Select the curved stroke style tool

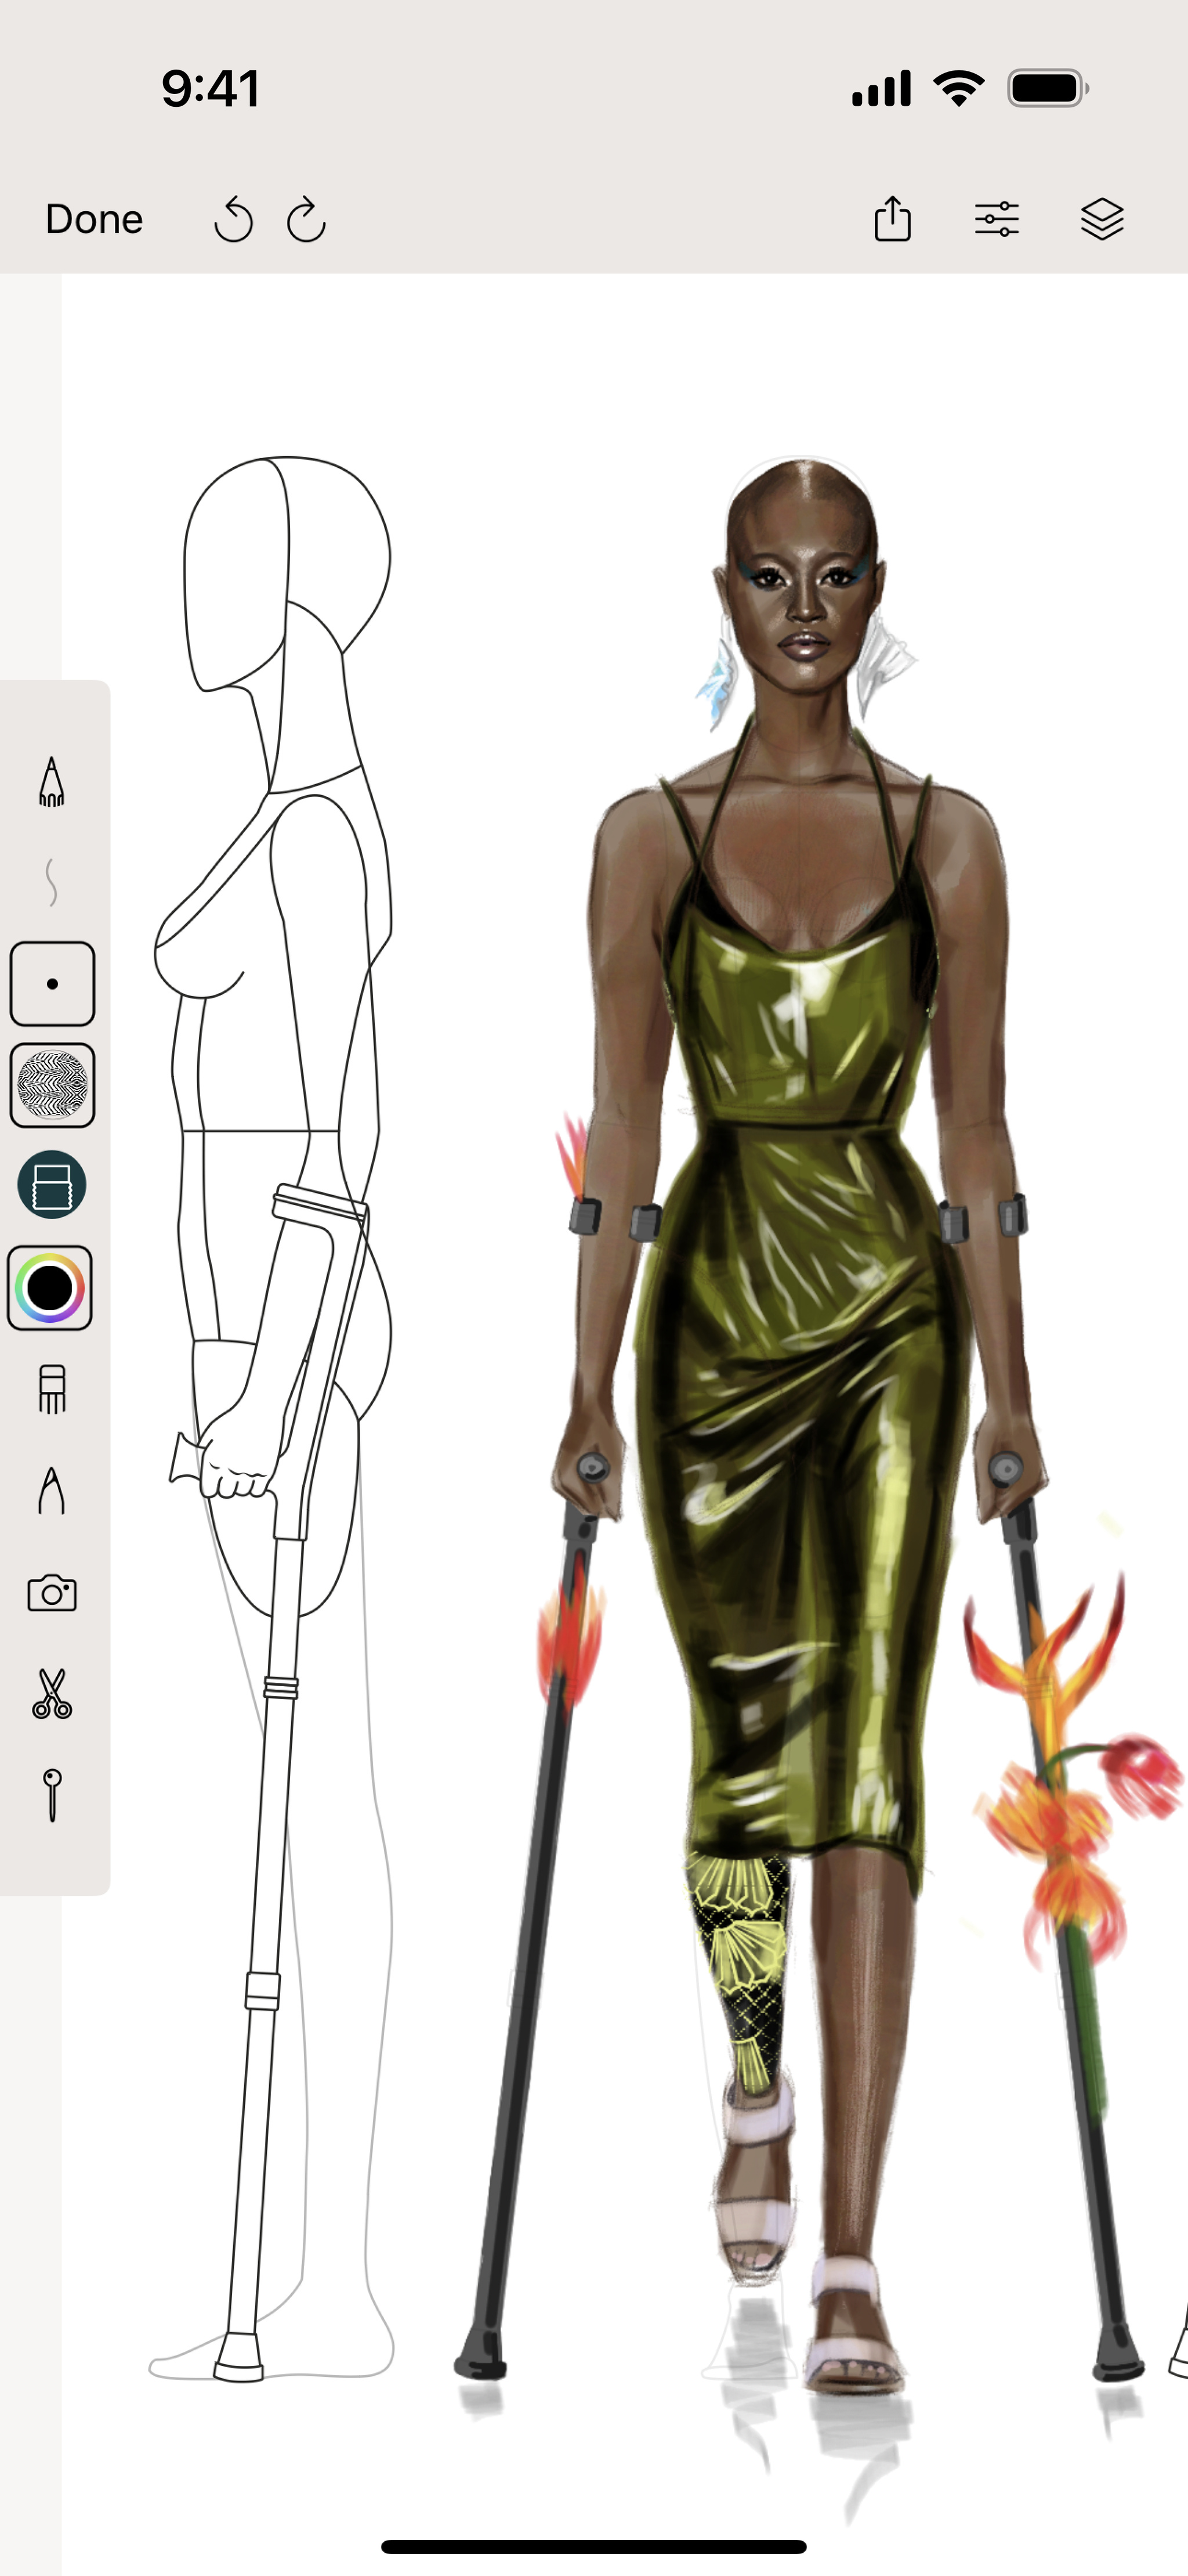pos(52,882)
